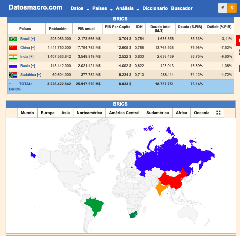Click South Africa on the map
The height and width of the screenshot is (236, 240).
coord(133,215)
